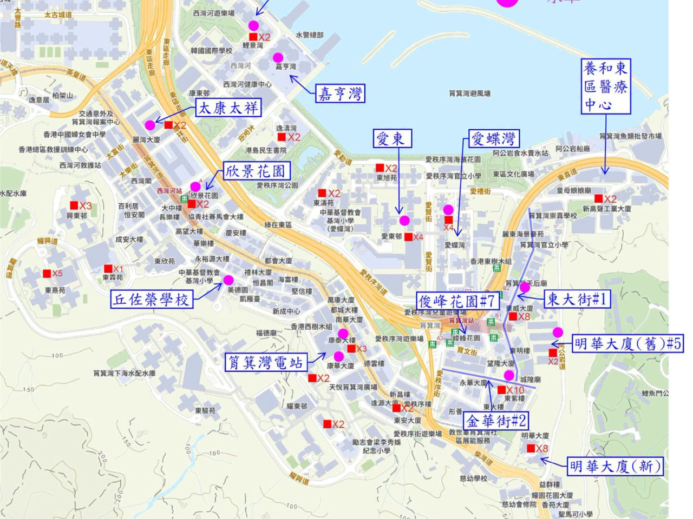Viewport: 693px width, 519px height.
Task: Click the 俊峰花園#7 callout label
Action: [x=457, y=301]
